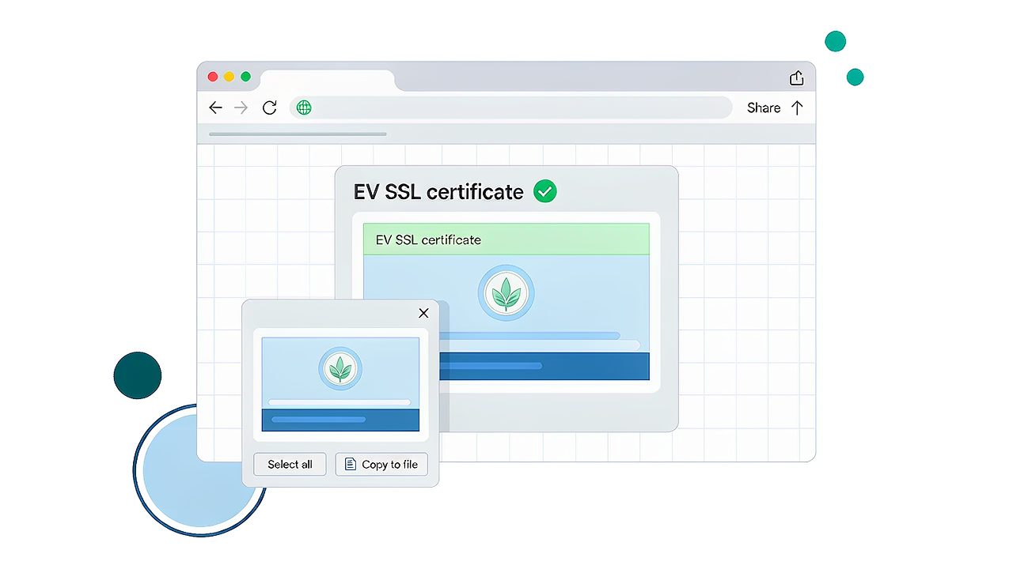
Task: Click the red window close dot
Action: tap(213, 77)
